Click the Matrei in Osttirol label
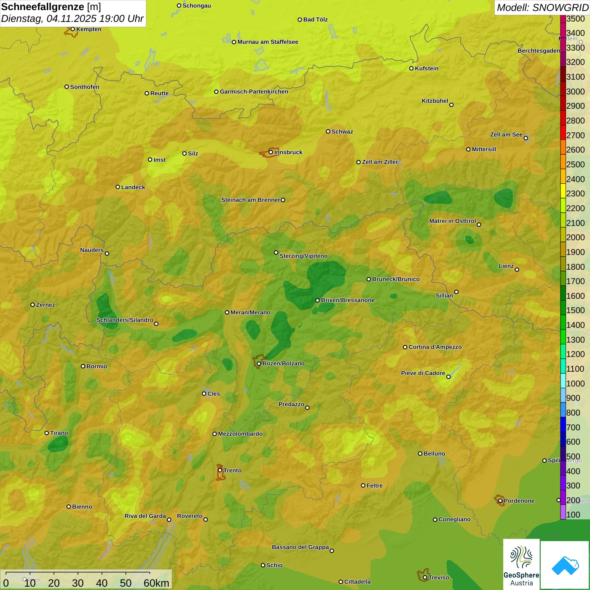The width and height of the screenshot is (590, 590). [x=453, y=221]
